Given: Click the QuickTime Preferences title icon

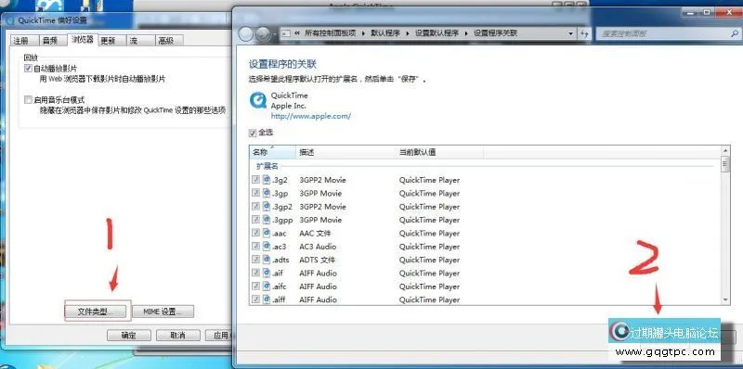Looking at the screenshot, I should [x=10, y=20].
